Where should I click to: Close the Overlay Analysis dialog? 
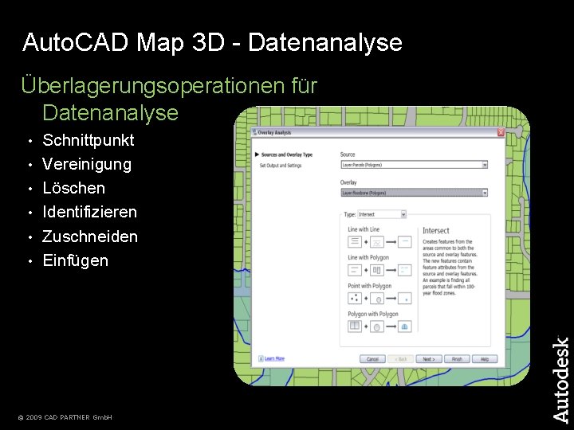(501, 132)
